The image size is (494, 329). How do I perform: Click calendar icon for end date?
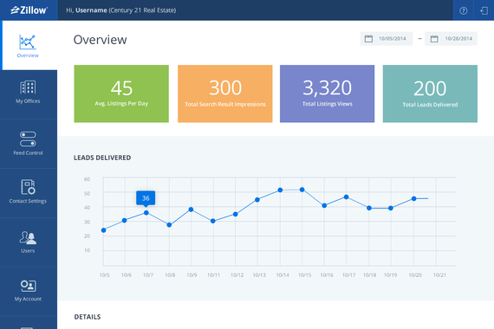(x=434, y=39)
